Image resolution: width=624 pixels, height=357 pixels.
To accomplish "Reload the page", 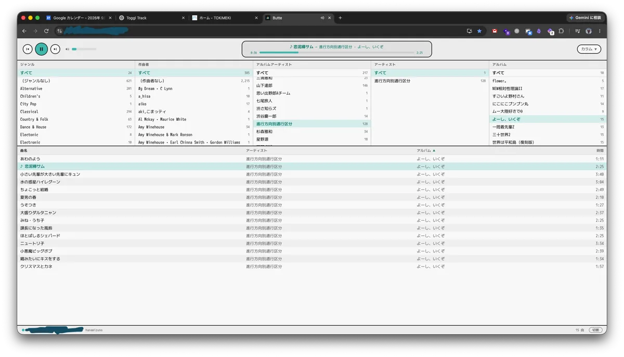I will coord(46,31).
